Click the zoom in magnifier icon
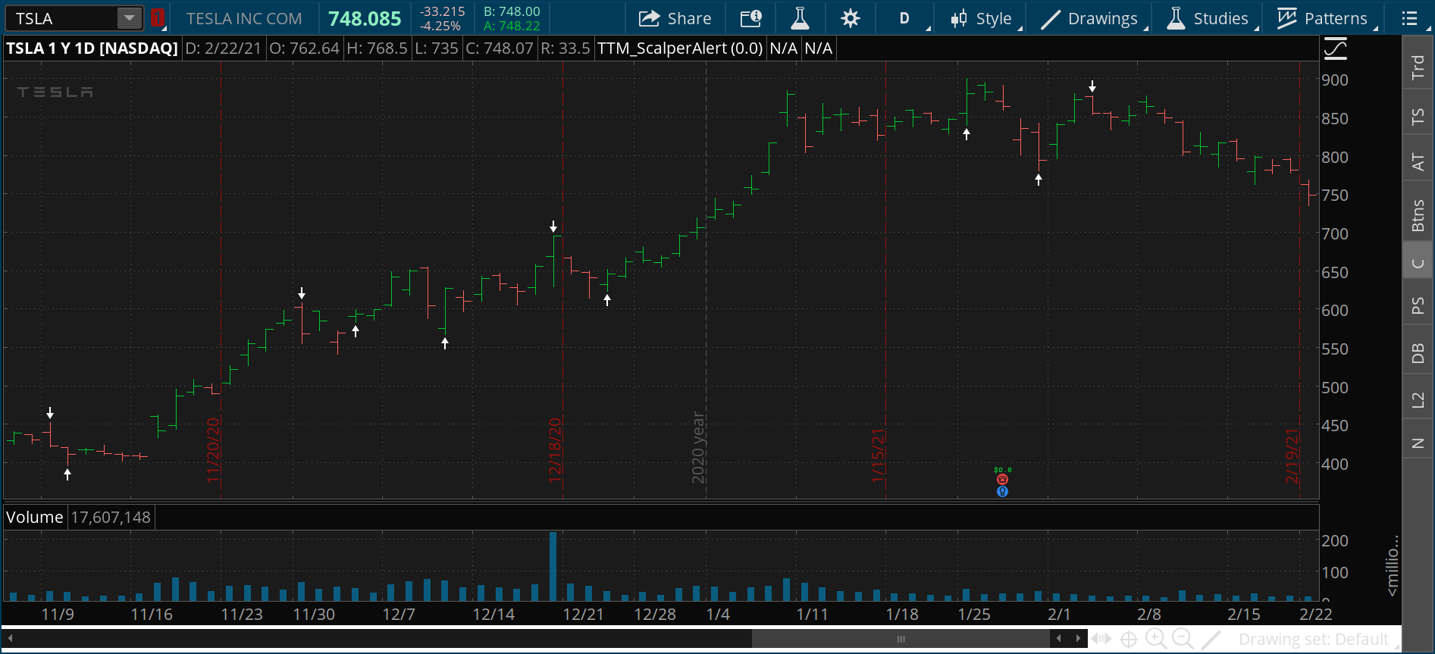The image size is (1435, 654). (x=1156, y=639)
